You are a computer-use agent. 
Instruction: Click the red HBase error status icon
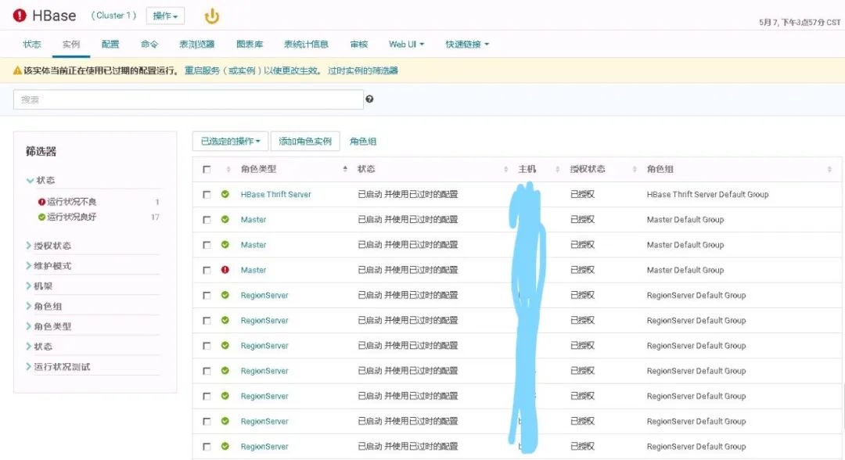pyautogui.click(x=20, y=16)
